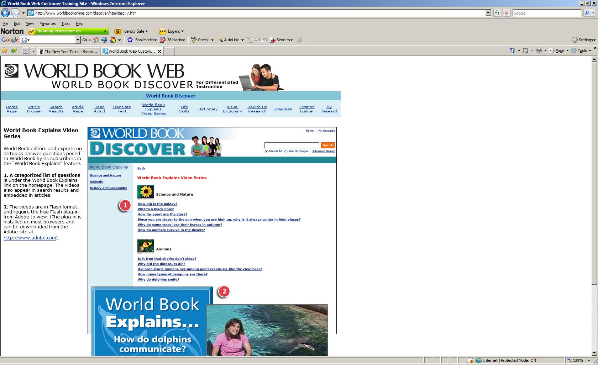This screenshot has width=598, height=365.
Task: Open the File menu
Action: click(5, 23)
